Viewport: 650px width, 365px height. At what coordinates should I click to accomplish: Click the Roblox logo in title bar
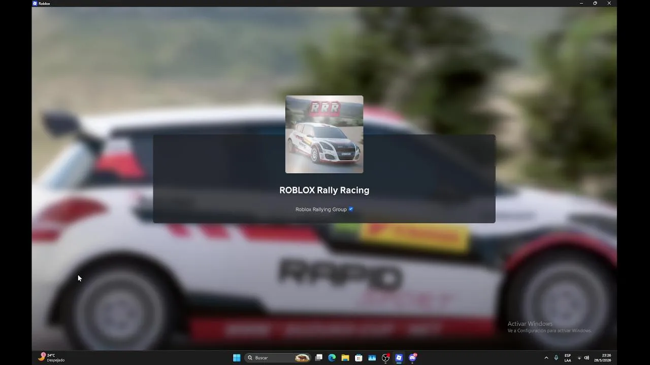(35, 3)
